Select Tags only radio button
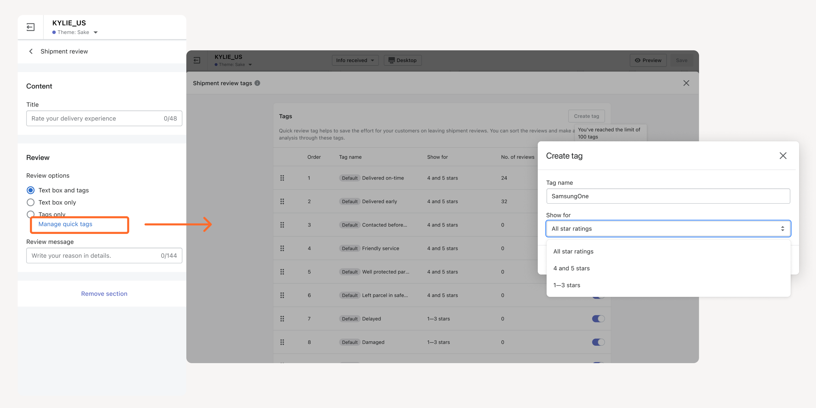 pyautogui.click(x=30, y=214)
